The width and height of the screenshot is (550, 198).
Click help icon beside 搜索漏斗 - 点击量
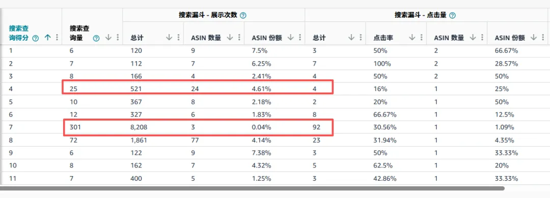(453, 16)
